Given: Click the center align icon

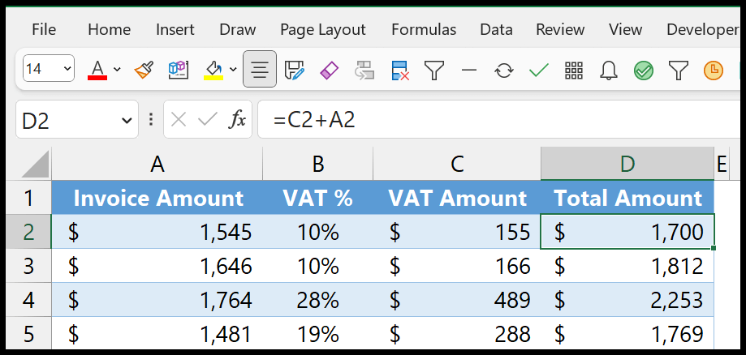Looking at the screenshot, I should (259, 70).
